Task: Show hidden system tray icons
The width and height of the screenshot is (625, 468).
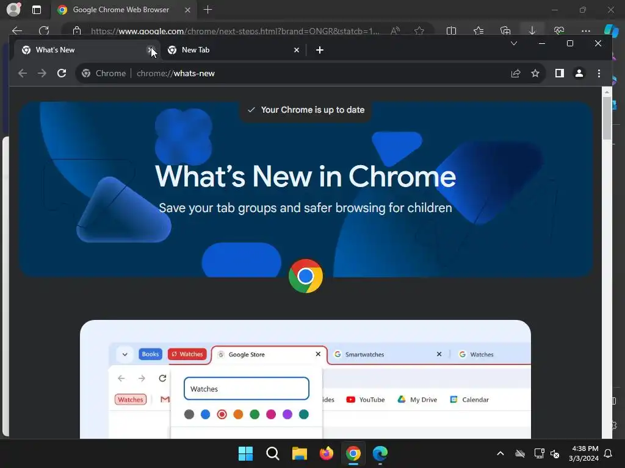Action: (x=500, y=453)
